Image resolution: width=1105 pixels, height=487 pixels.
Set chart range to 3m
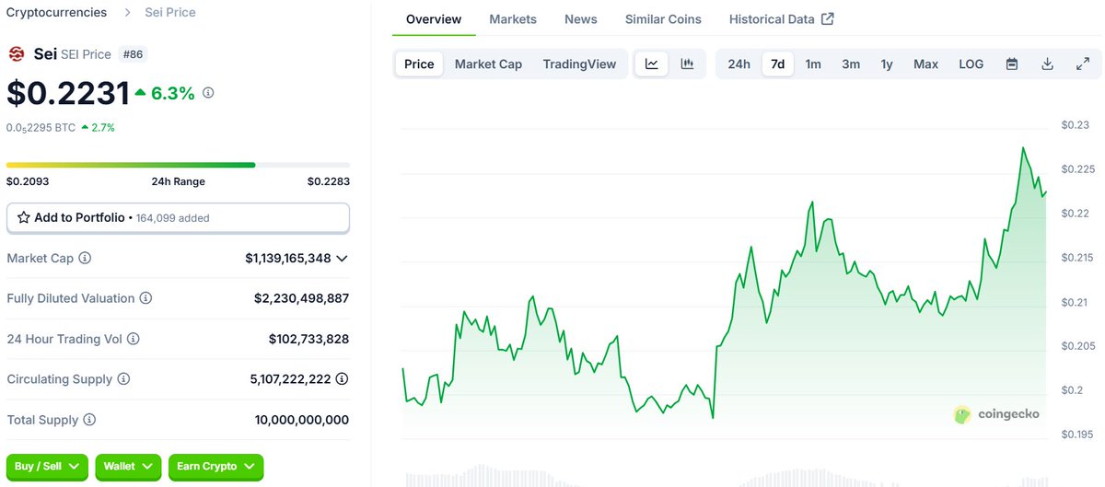point(851,64)
